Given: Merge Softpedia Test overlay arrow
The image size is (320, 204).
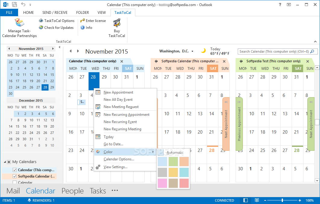Looking at the screenshot, I should tap(241, 61).
